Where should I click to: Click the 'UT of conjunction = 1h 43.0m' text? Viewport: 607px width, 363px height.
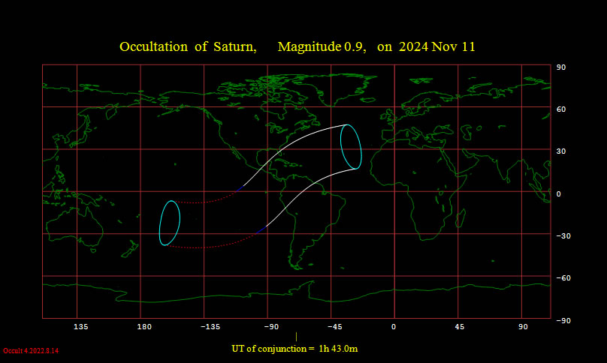click(294, 349)
